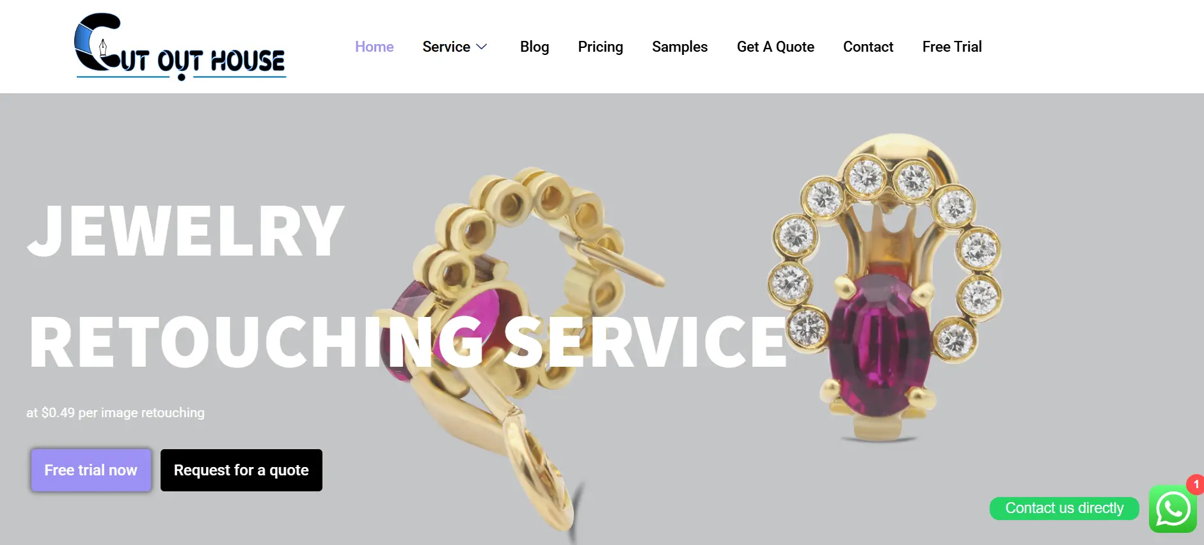Click the Cut Out House logo
The width and height of the screenshot is (1204, 545).
180,47
